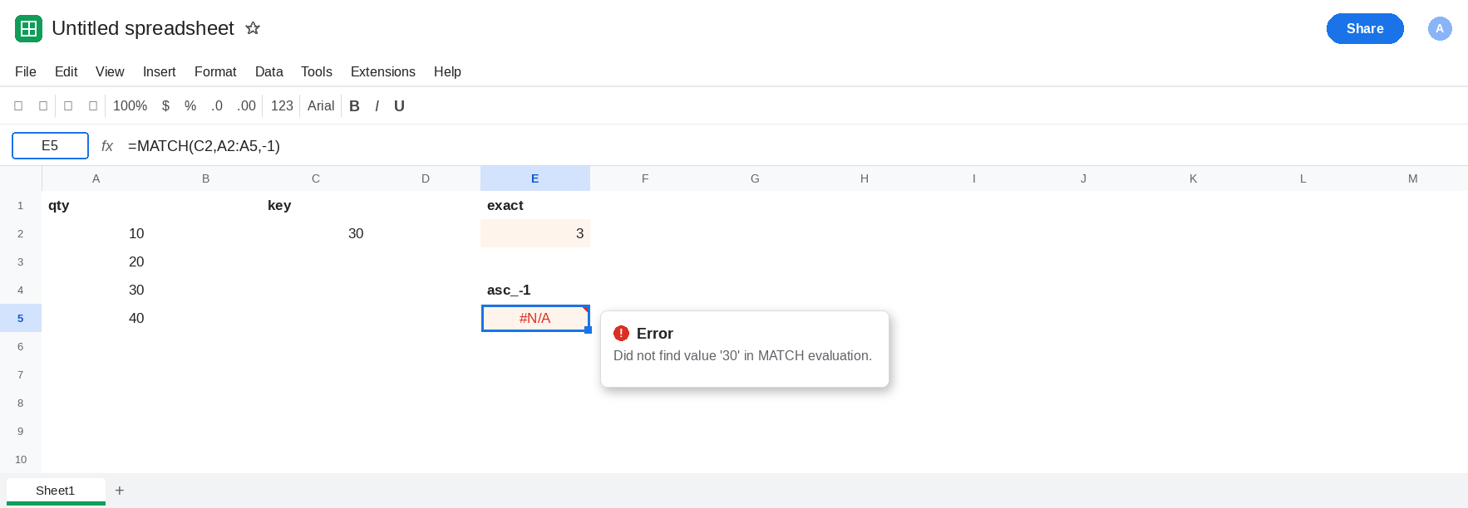Viewport: 1468px width, 508px height.
Task: Star the Untitled spreadsheet document
Action: pos(253,28)
